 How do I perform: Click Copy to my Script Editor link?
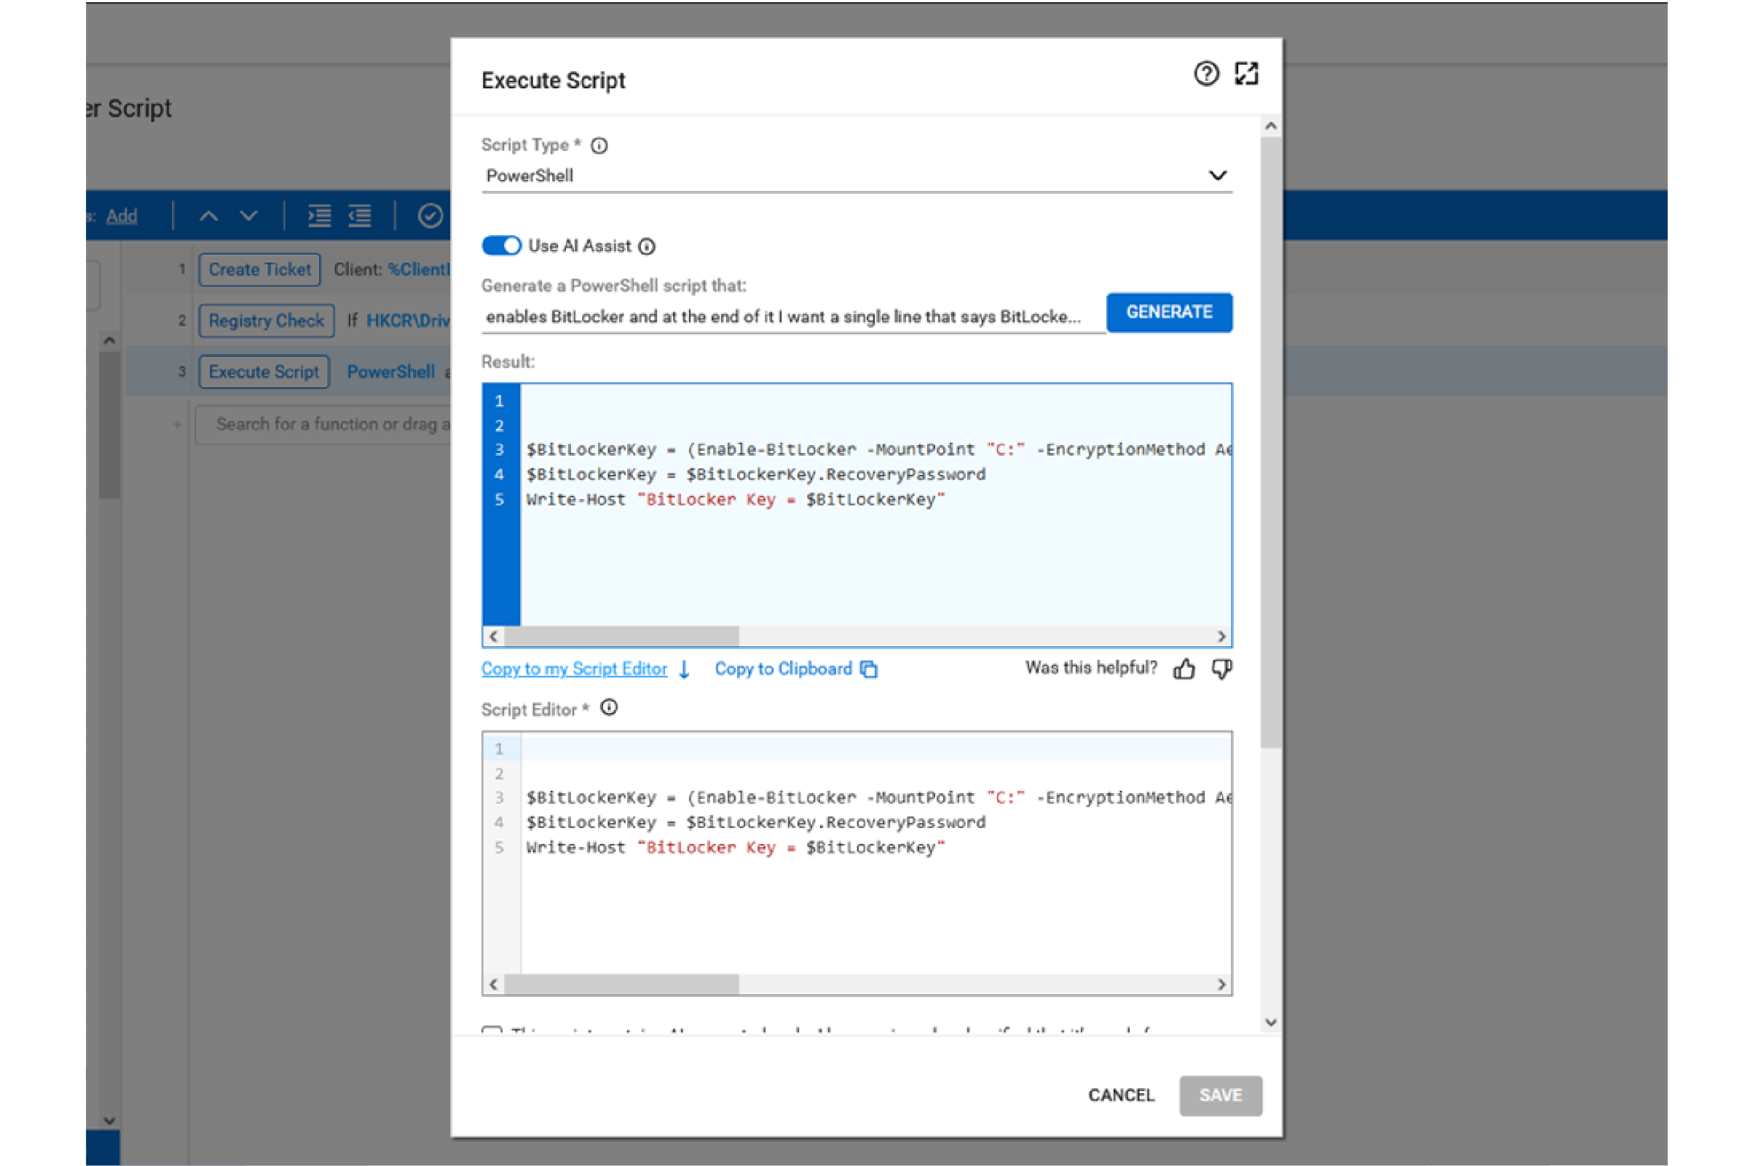pyautogui.click(x=574, y=669)
